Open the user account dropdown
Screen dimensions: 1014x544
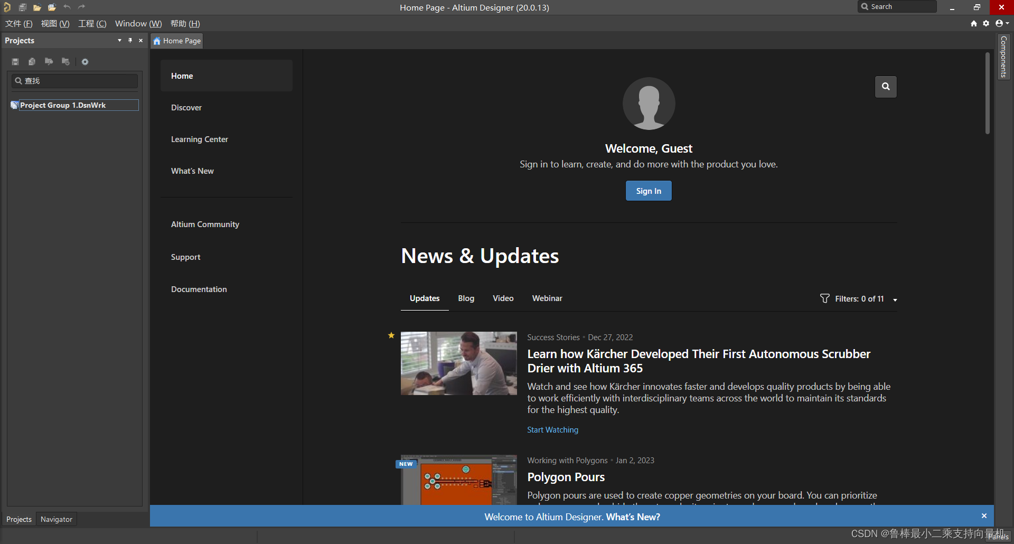[x=1002, y=23]
